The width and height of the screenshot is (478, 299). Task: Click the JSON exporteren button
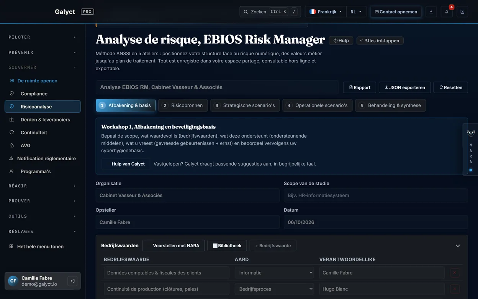point(405,87)
